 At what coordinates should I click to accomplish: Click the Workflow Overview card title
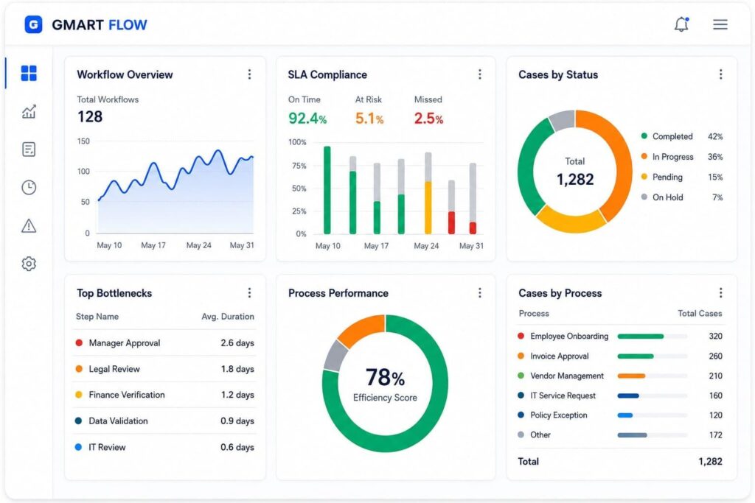(125, 74)
